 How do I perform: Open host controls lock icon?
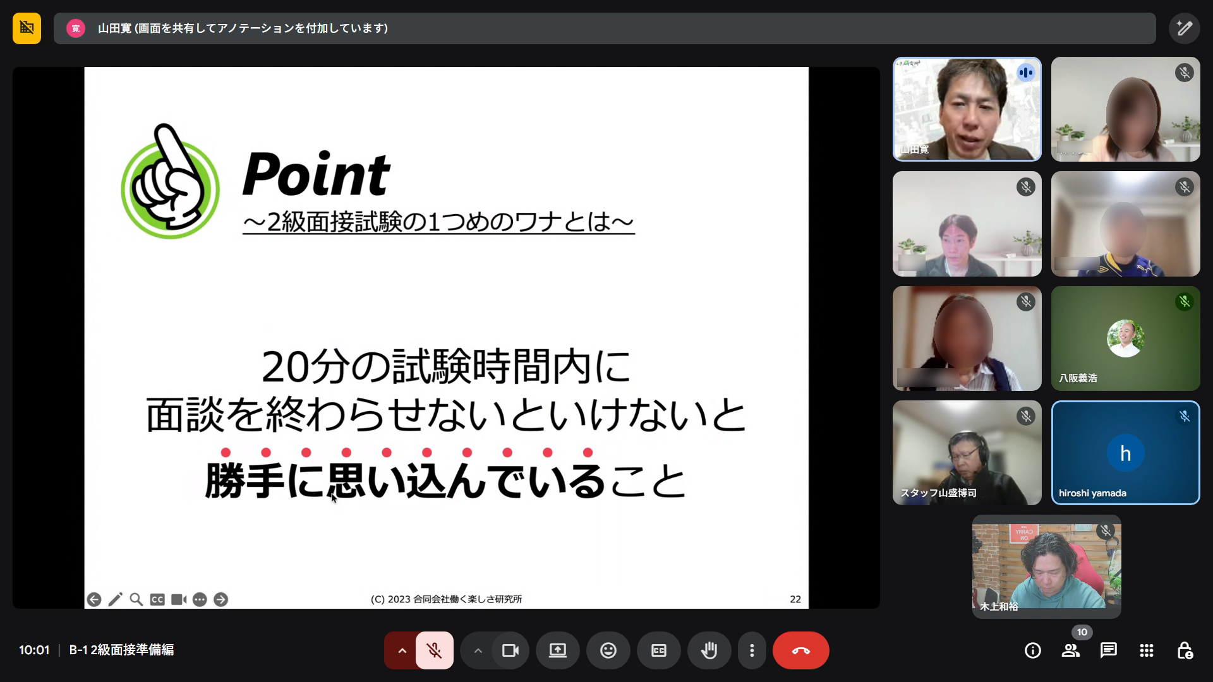pyautogui.click(x=1184, y=650)
